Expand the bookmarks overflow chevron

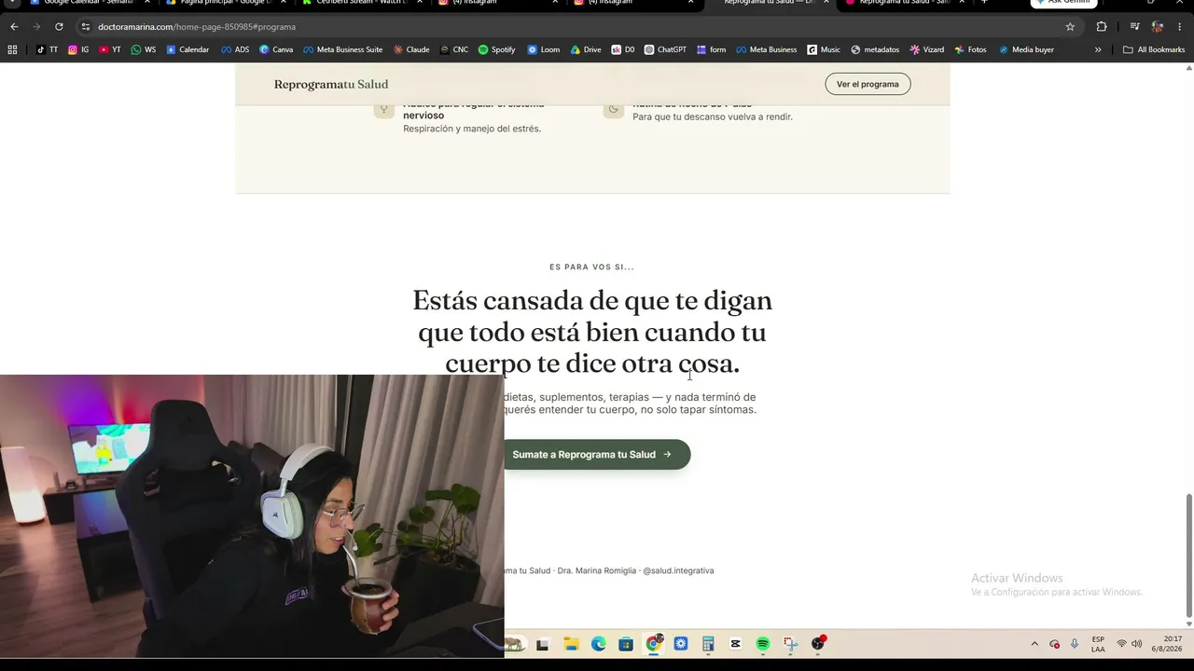(1098, 49)
